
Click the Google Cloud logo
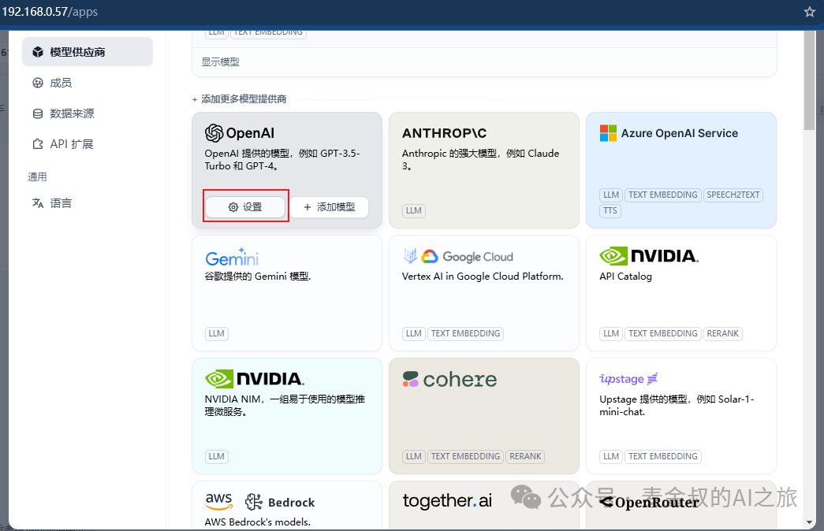tap(457, 257)
